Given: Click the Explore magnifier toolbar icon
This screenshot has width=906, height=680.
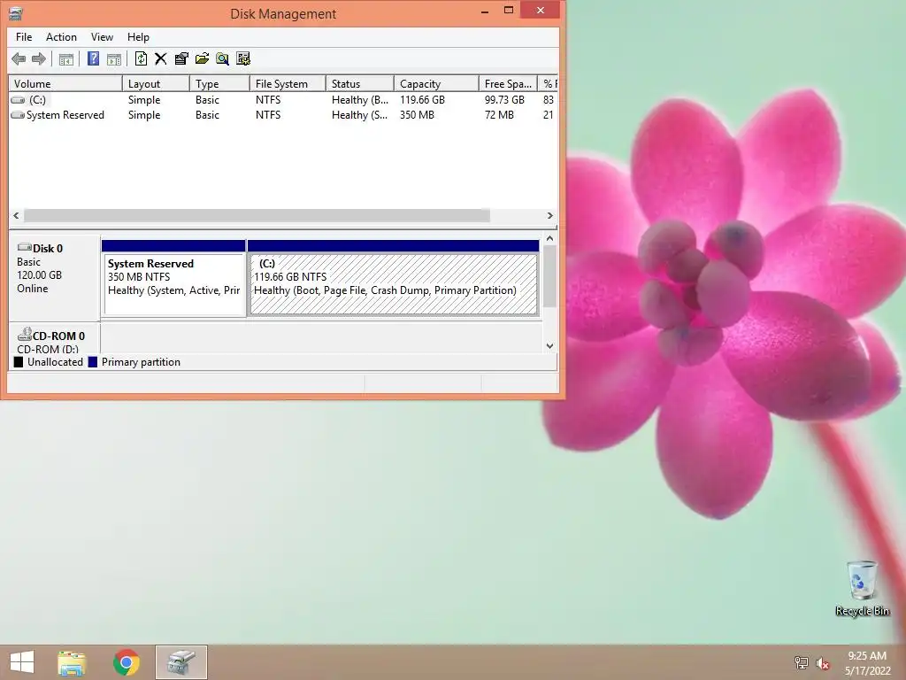Looking at the screenshot, I should [222, 58].
